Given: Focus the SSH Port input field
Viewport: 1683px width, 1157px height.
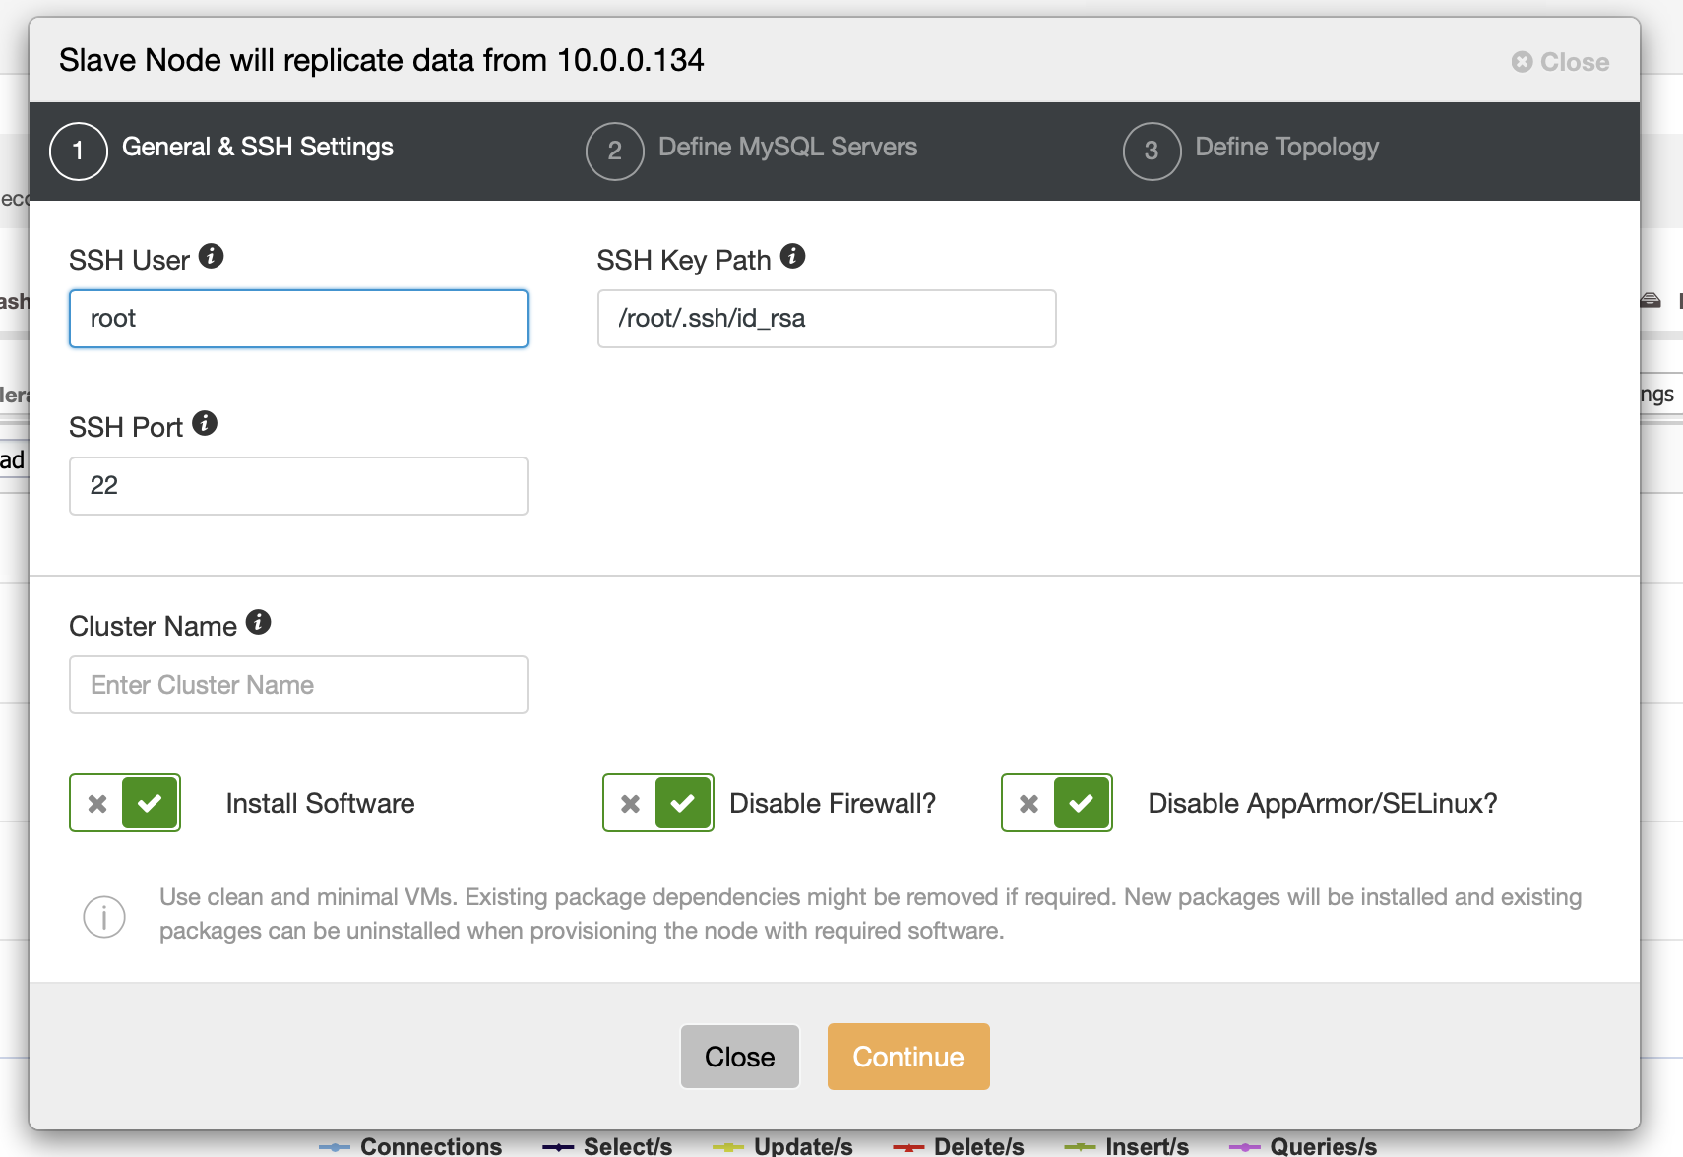Looking at the screenshot, I should [x=298, y=486].
